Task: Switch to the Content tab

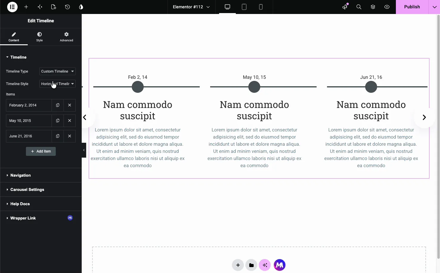Action: [14, 37]
